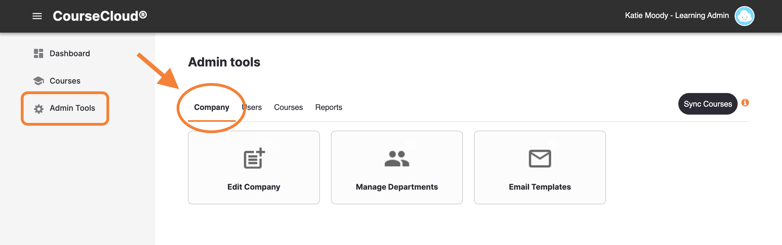Open the Email Templates card

click(x=540, y=167)
